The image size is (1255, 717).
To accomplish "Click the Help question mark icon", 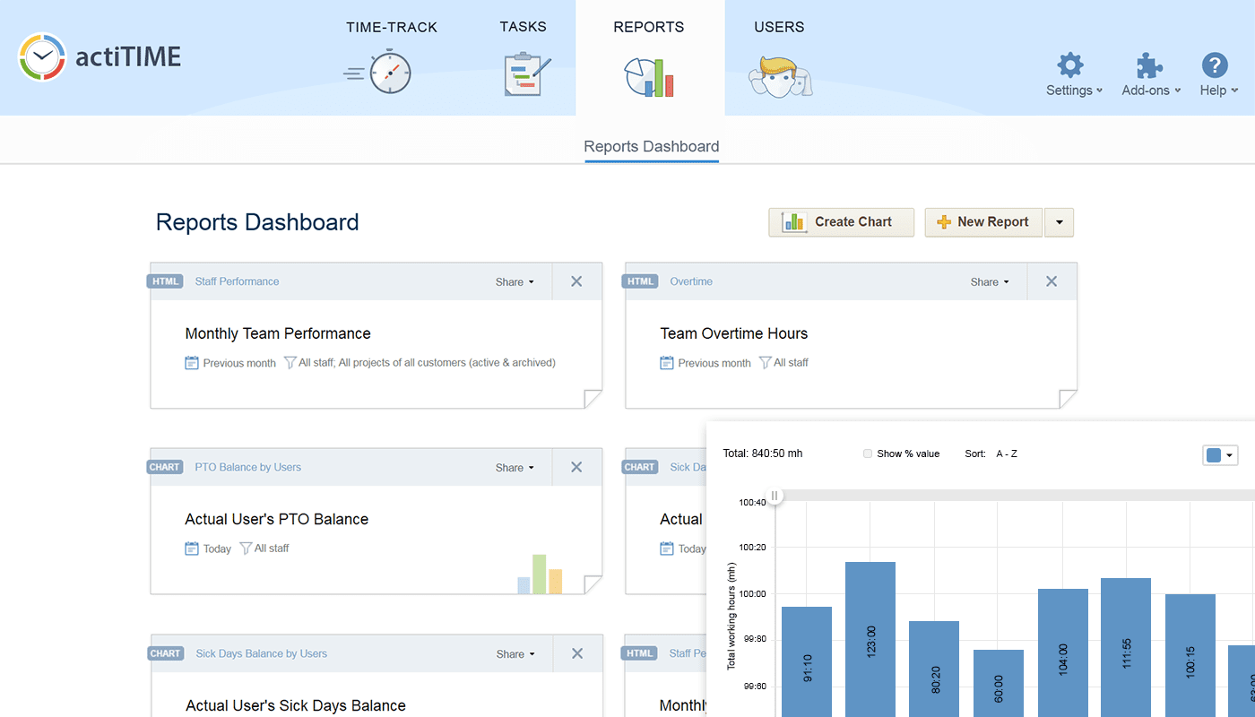I will 1214,65.
